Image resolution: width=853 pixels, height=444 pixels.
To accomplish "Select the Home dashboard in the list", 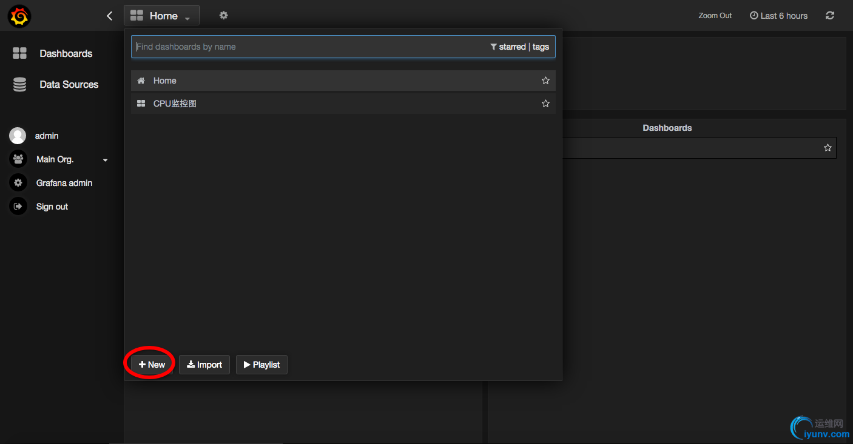I will coord(343,81).
